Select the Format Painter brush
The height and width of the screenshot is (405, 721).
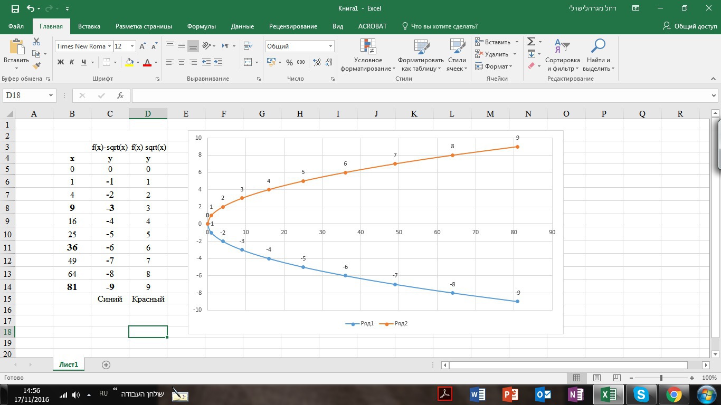click(x=36, y=66)
